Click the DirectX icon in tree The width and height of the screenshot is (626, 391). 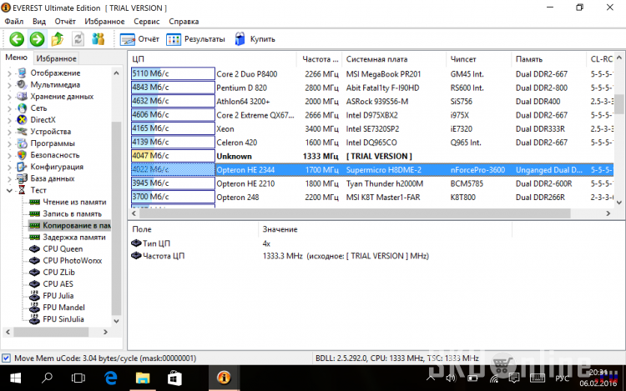click(x=22, y=120)
